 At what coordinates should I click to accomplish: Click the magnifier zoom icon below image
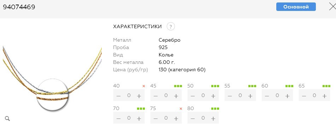click(7, 119)
